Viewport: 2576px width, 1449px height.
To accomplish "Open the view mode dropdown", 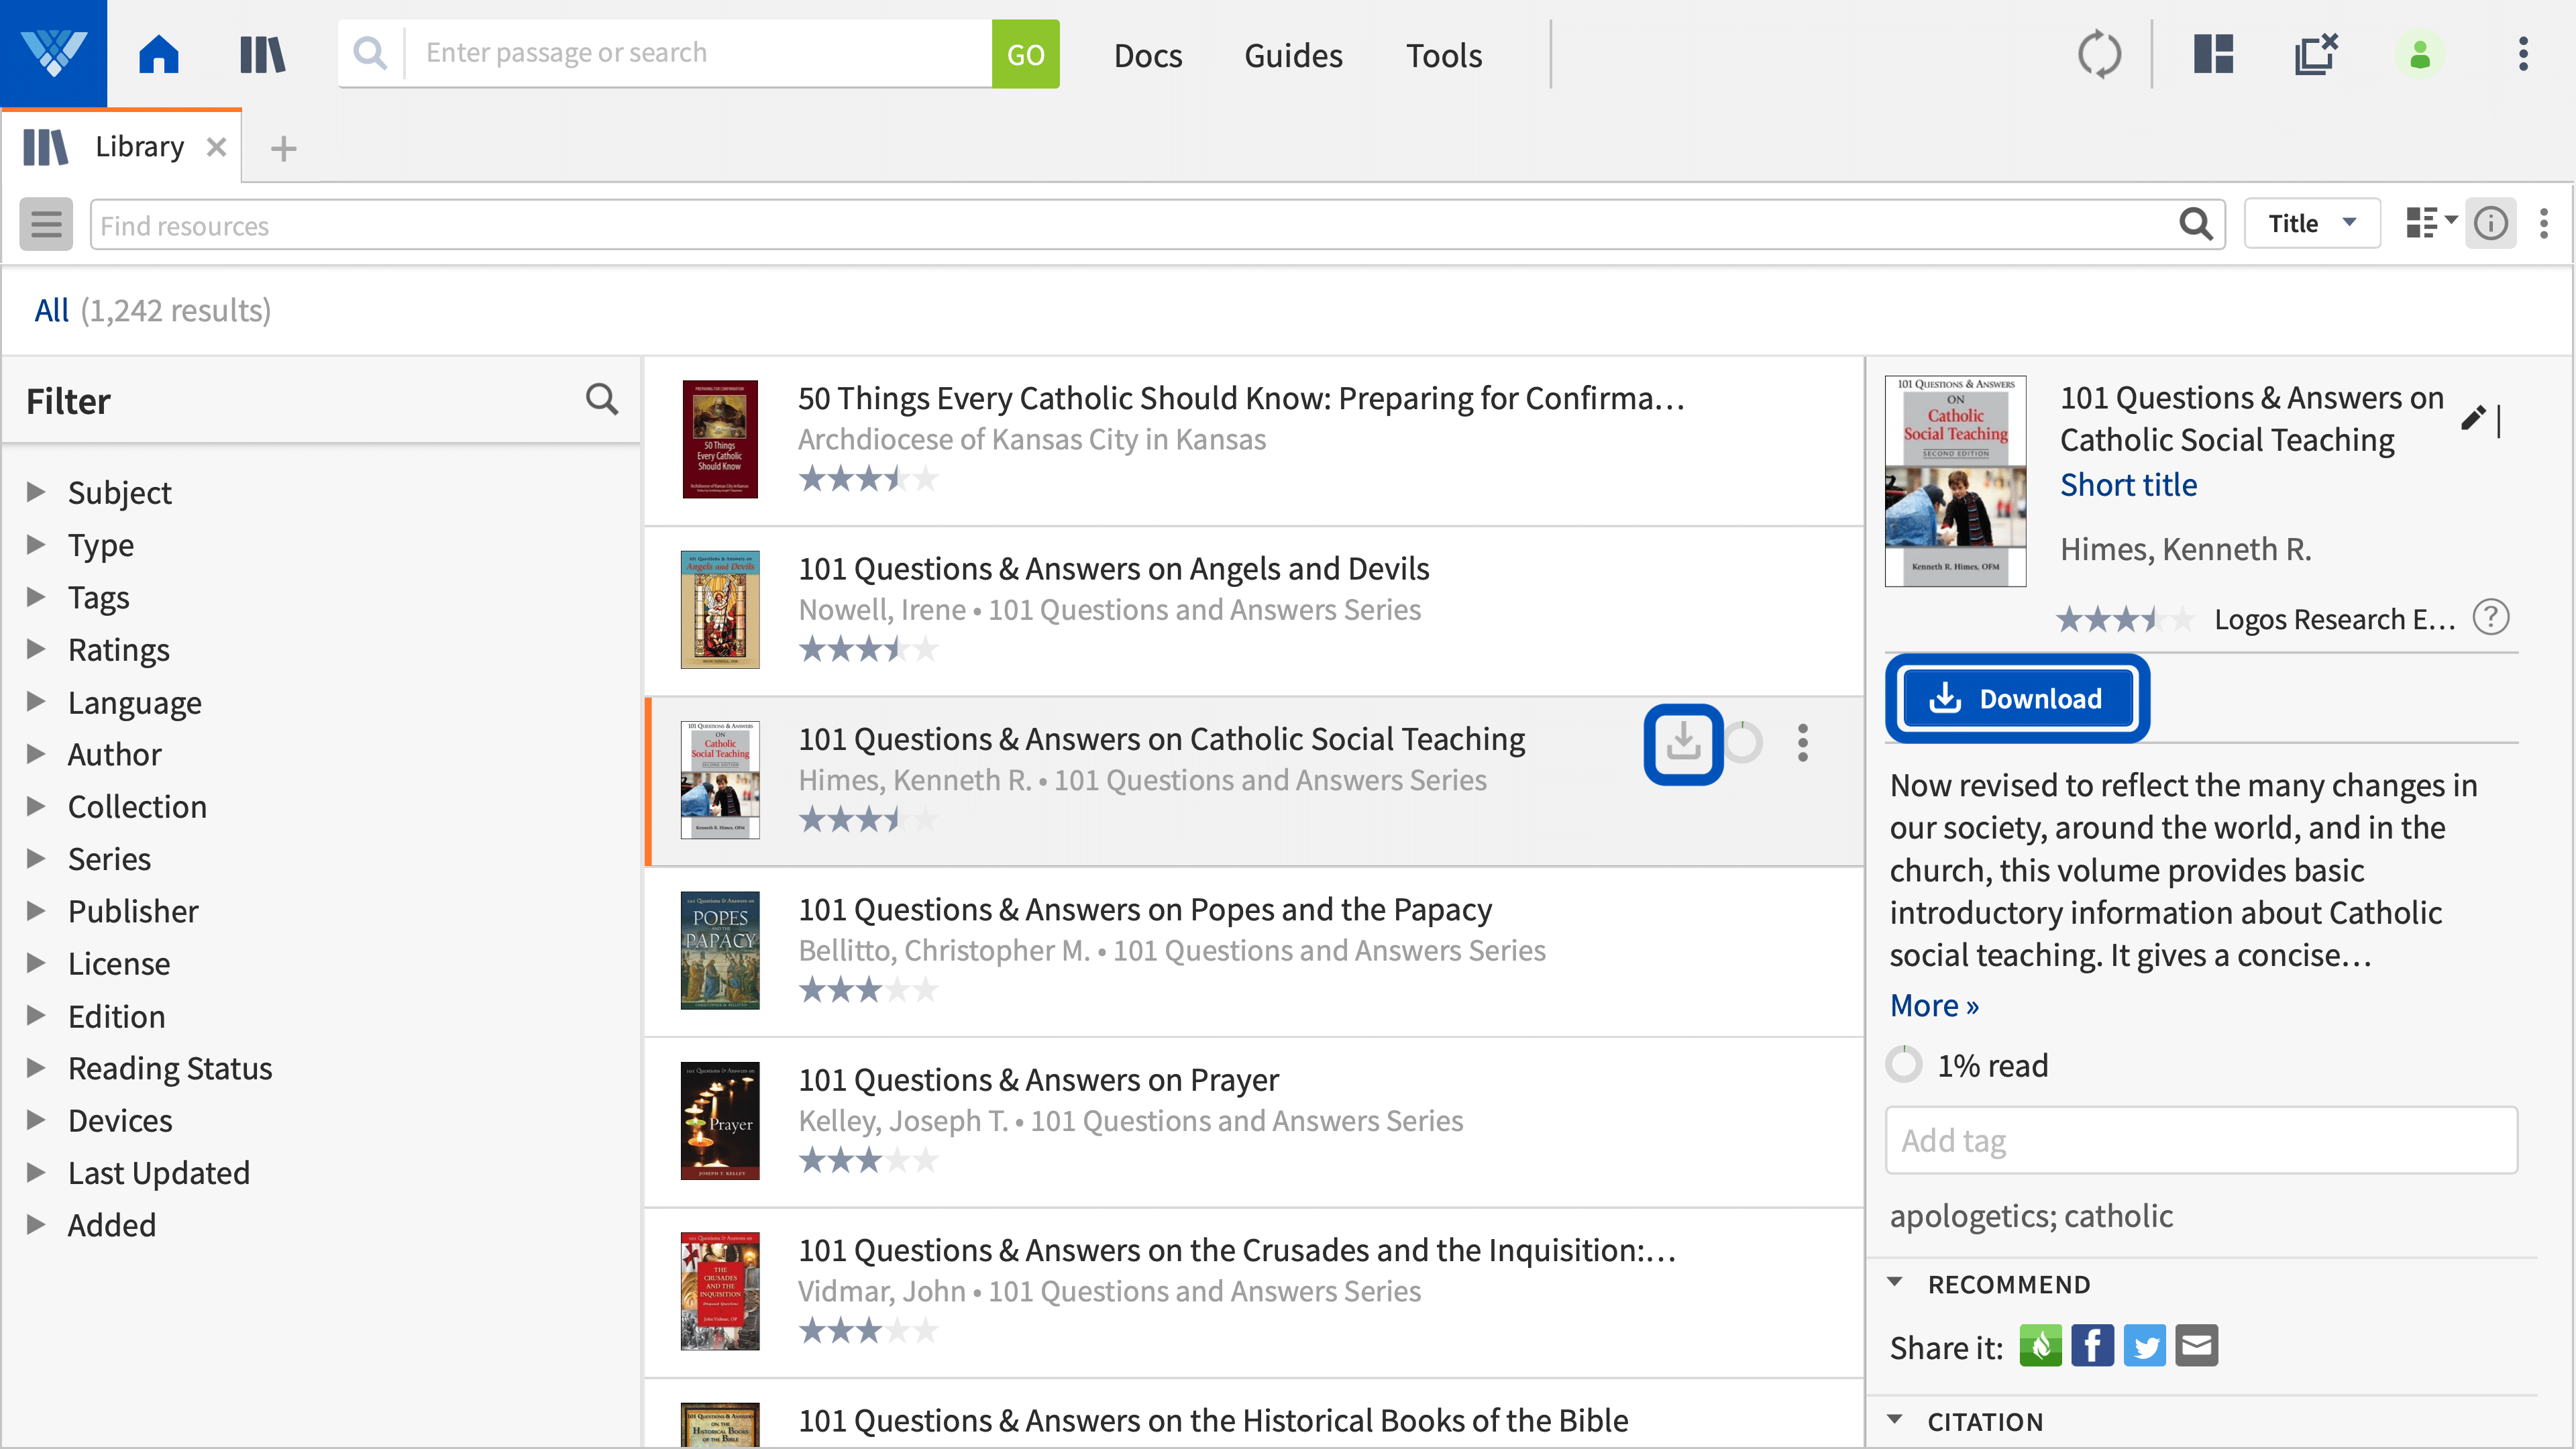I will point(2431,223).
